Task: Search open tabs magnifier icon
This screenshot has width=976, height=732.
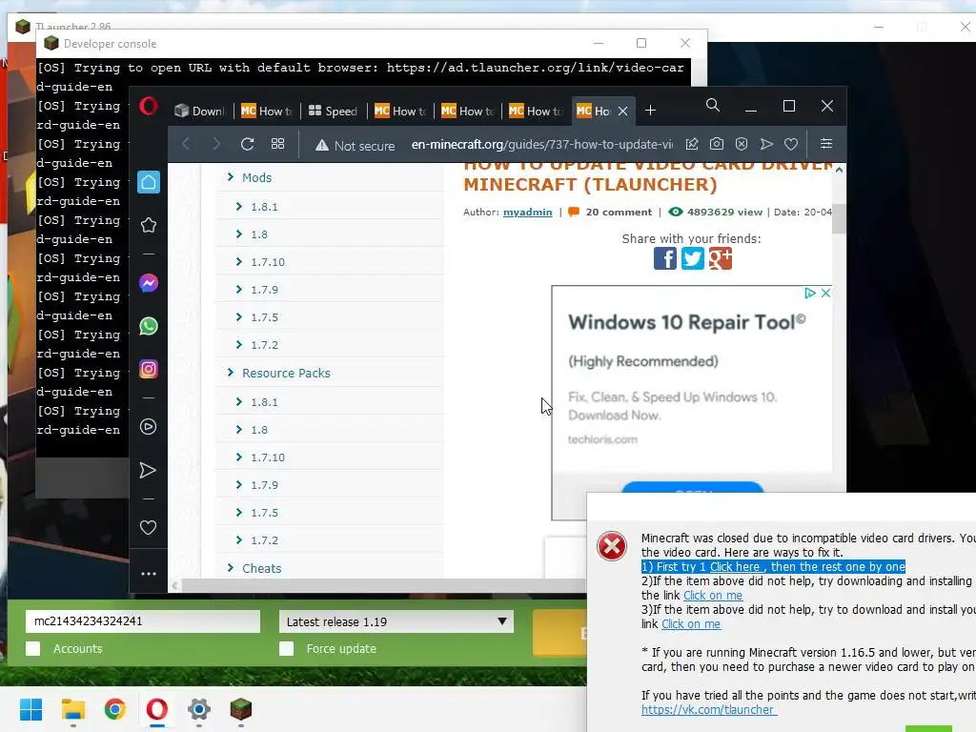Action: (713, 105)
